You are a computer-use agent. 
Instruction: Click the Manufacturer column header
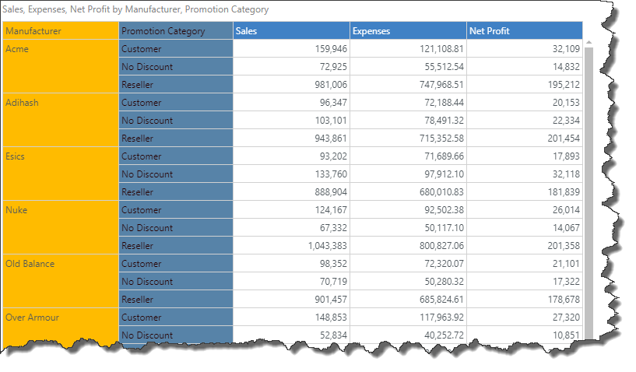coord(61,31)
